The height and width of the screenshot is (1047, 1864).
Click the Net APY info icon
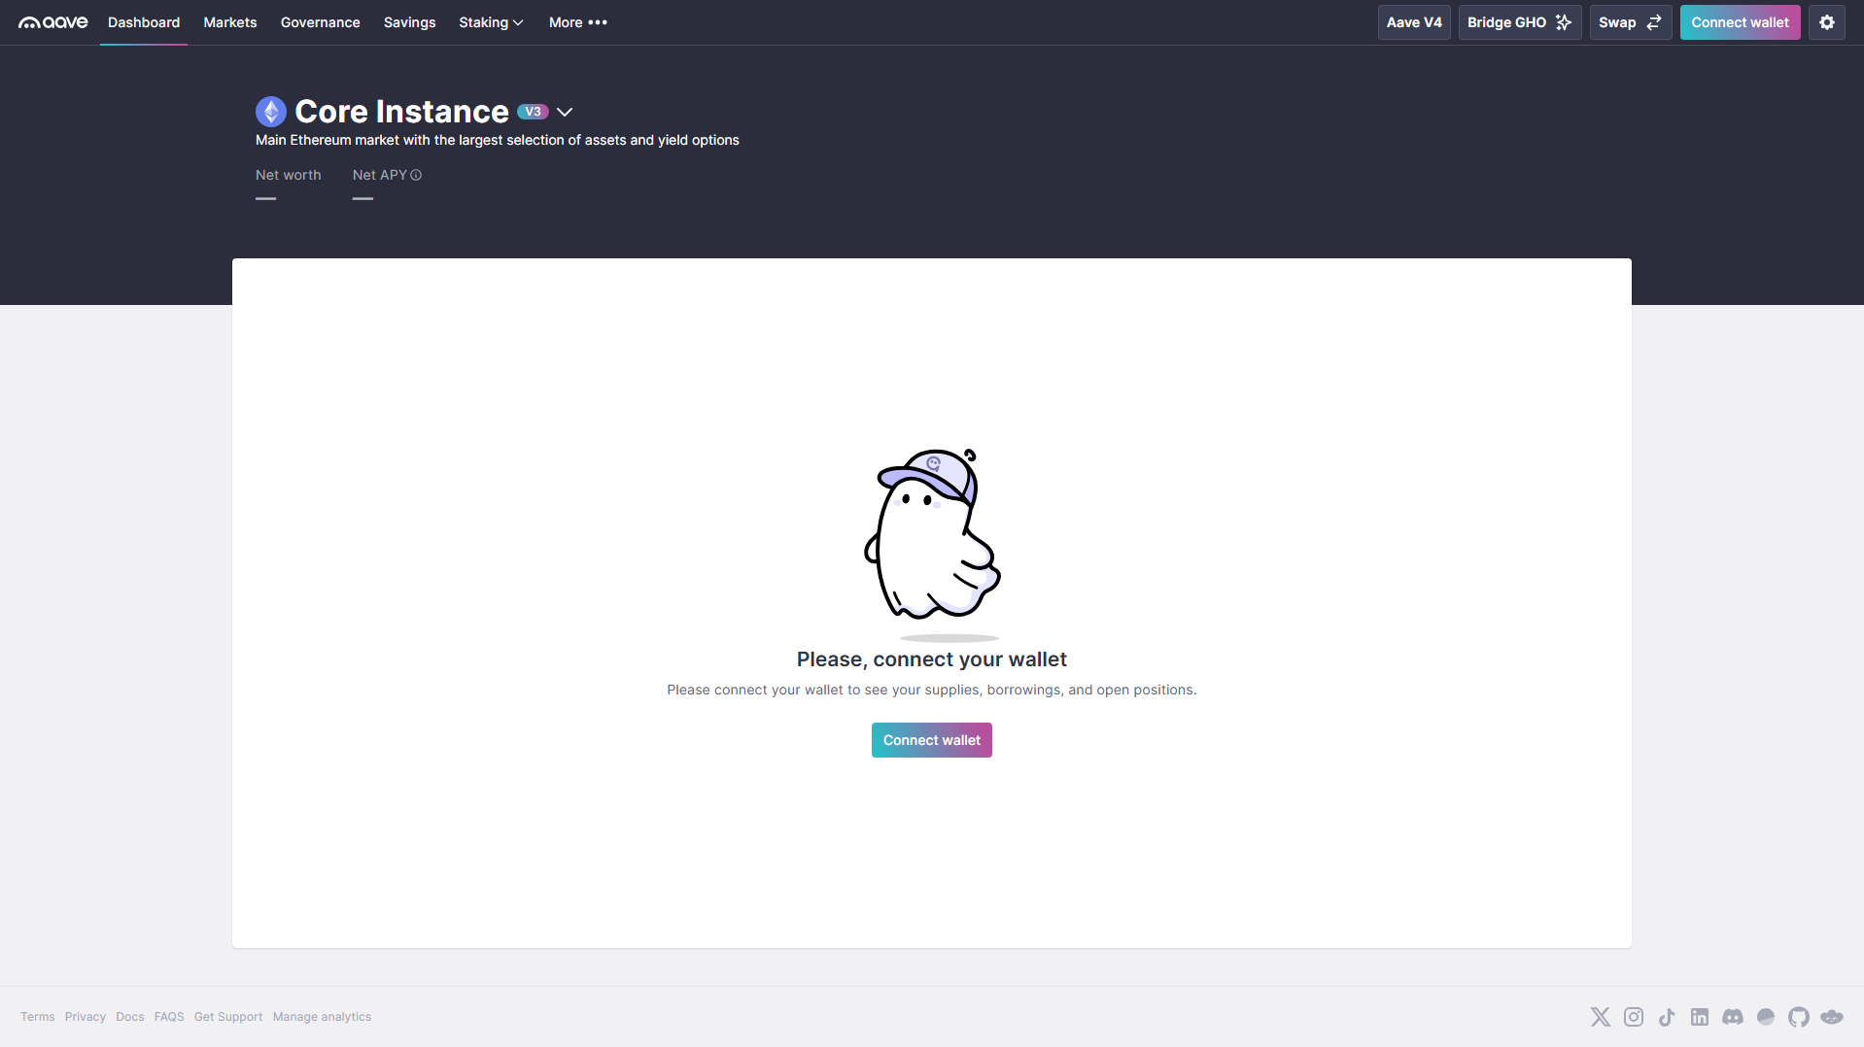click(416, 175)
